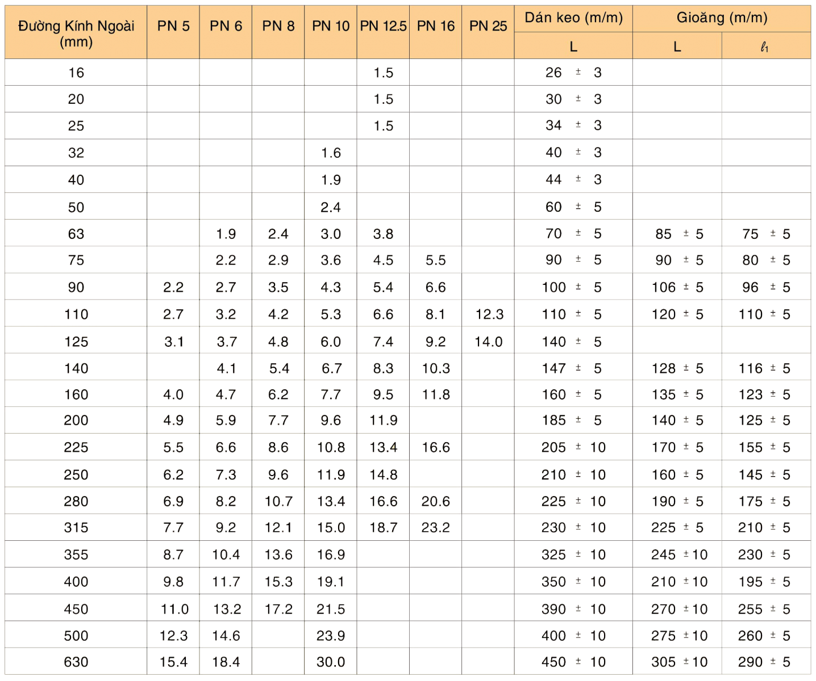Image resolution: width=816 pixels, height=681 pixels.
Task: Click the 'Dán keo (m/m)' header
Action: (x=573, y=19)
